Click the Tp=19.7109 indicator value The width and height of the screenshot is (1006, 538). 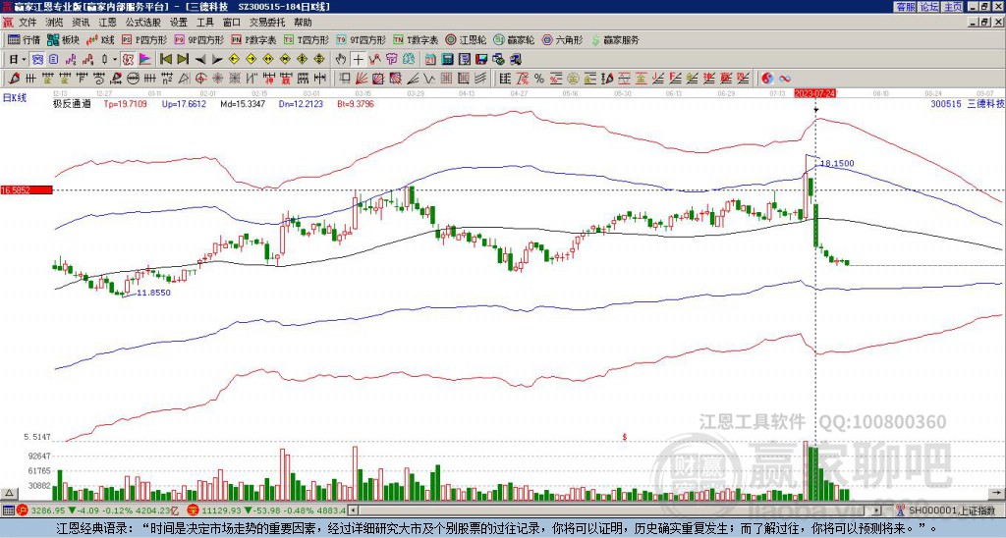coord(125,103)
